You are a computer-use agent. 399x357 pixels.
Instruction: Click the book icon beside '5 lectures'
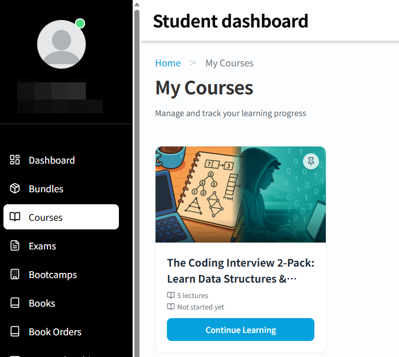171,296
